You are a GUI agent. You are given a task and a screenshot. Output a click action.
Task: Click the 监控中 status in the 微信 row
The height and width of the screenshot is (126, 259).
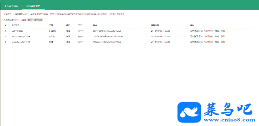[81, 42]
